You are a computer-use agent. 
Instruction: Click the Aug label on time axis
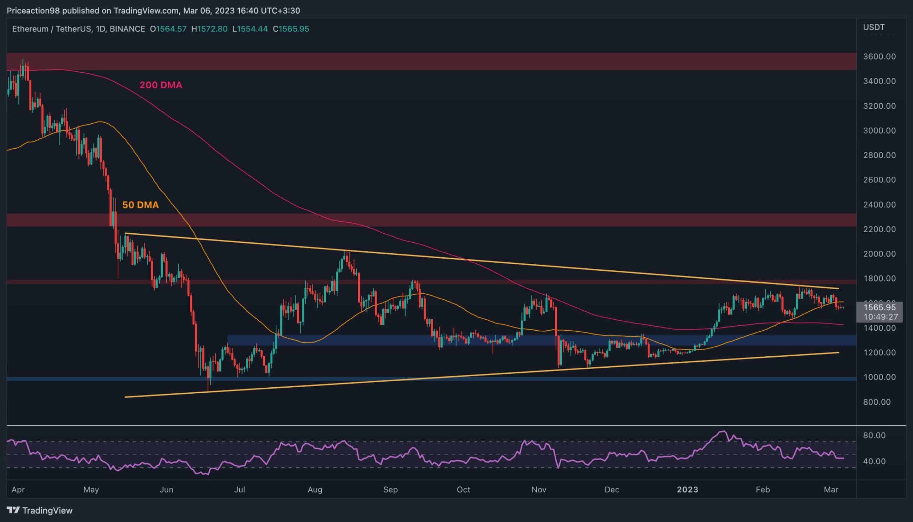coord(315,490)
